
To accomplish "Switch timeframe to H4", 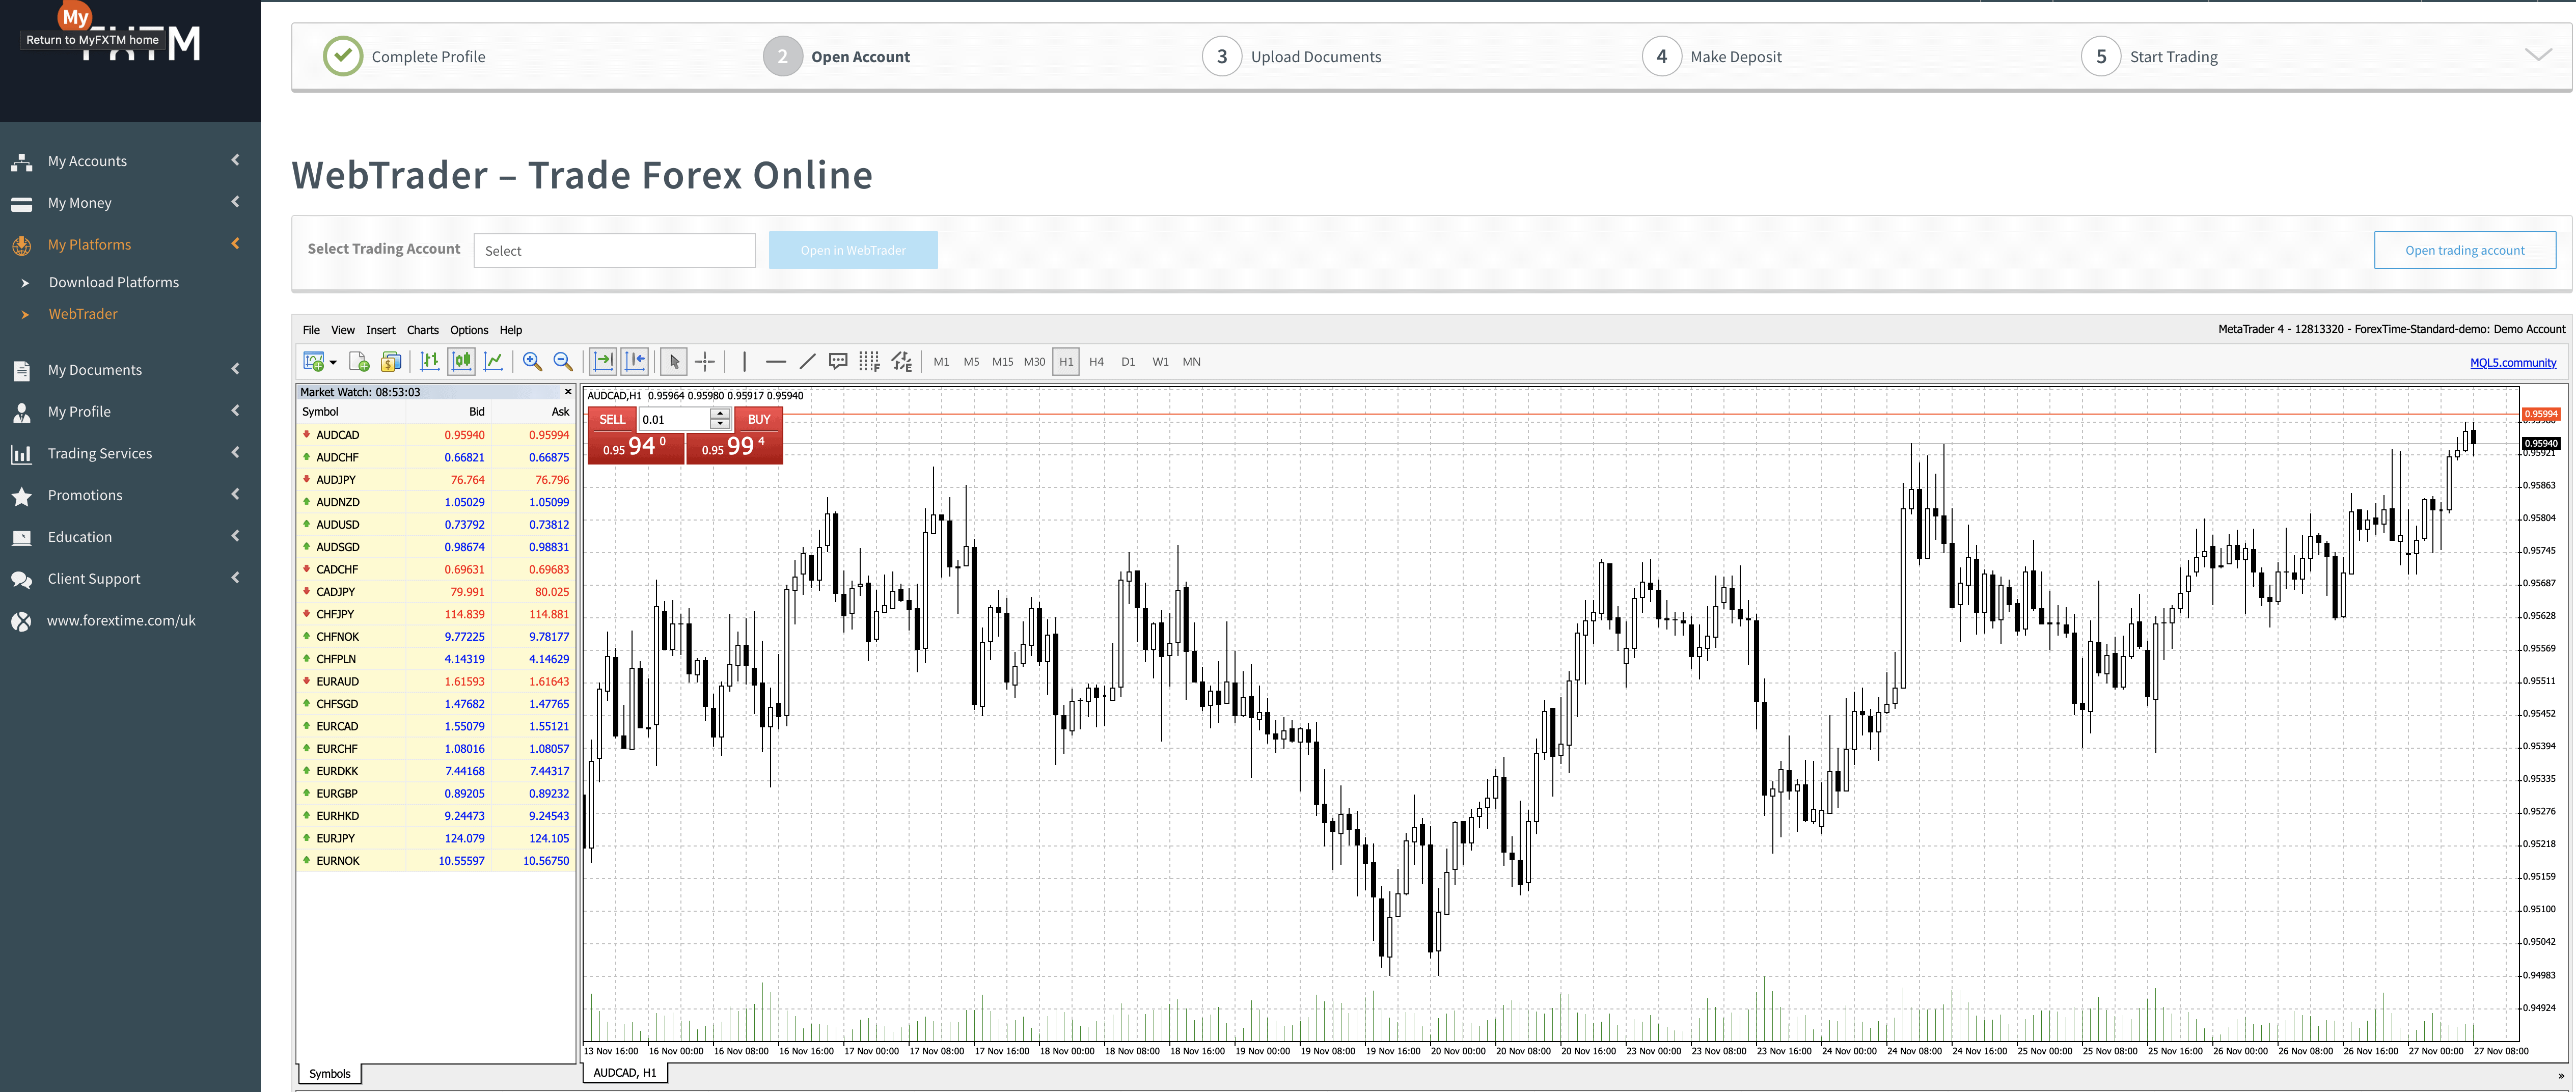I will click(x=1096, y=362).
